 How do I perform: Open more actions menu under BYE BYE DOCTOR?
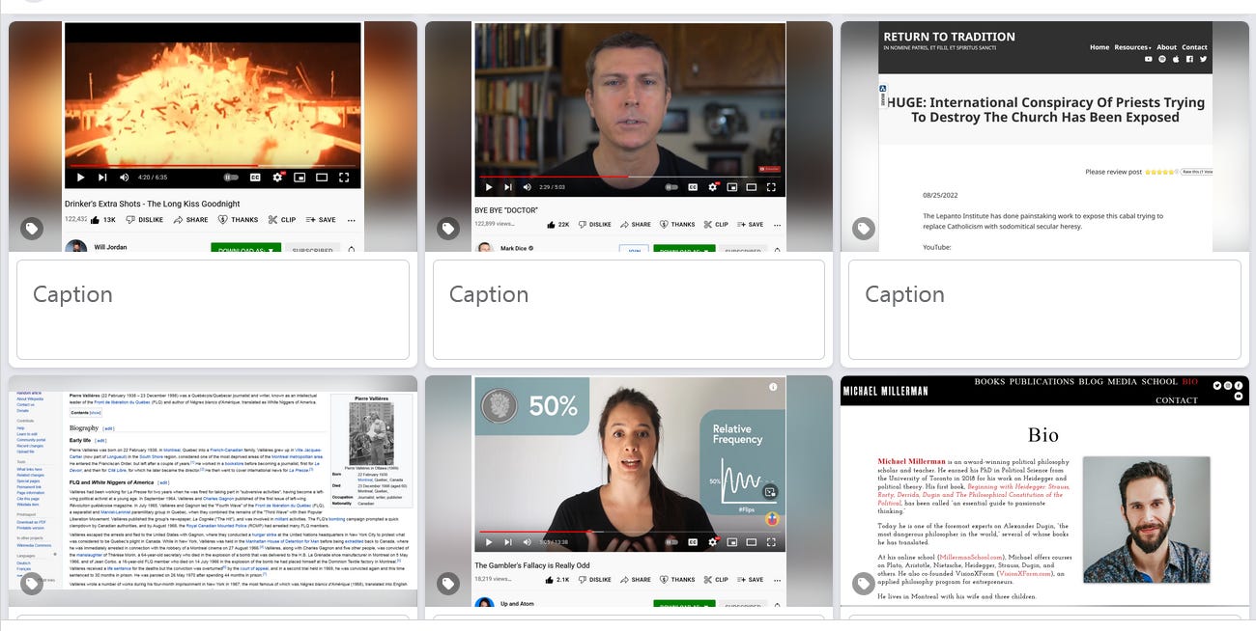775,225
